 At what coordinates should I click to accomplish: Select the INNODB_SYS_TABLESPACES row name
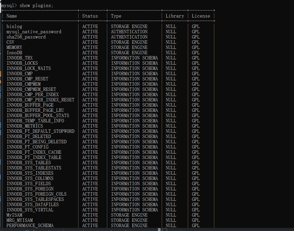pos(35,200)
